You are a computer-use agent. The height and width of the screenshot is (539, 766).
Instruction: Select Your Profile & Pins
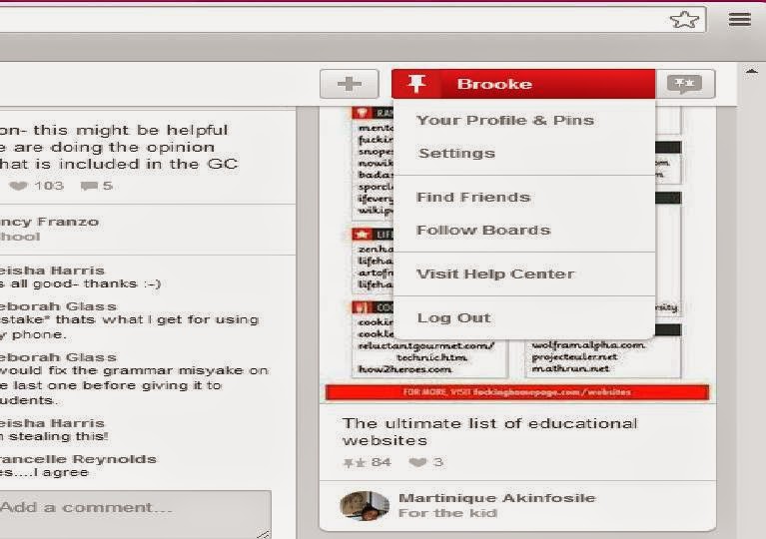[505, 120]
